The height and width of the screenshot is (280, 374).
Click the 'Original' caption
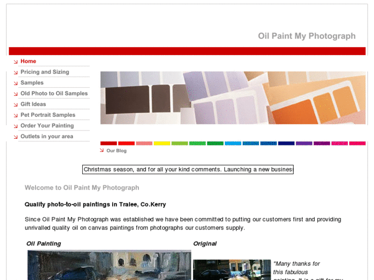205,244
